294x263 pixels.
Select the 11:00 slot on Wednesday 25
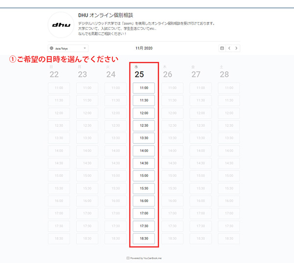pos(144,88)
